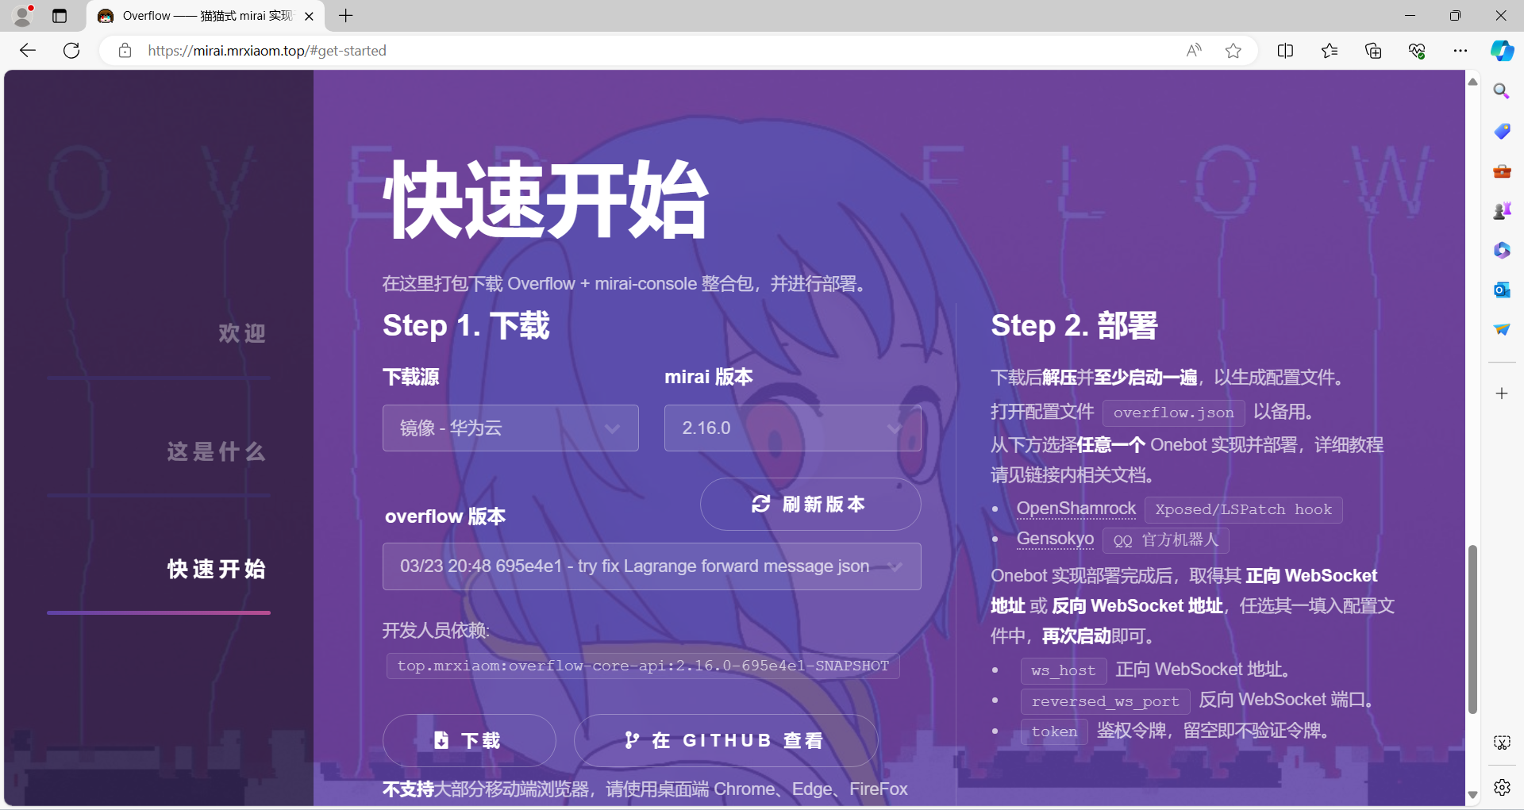Viewport: 1524px width, 810px height.
Task: Select the search icon in Edge sidebar
Action: [1502, 91]
